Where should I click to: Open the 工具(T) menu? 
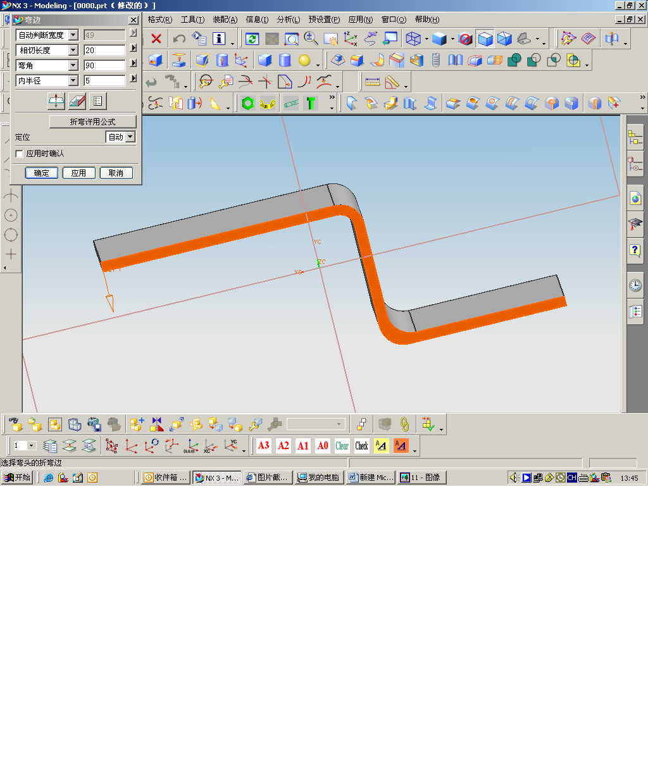pos(192,20)
